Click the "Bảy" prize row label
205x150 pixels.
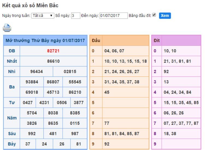click(x=12, y=144)
